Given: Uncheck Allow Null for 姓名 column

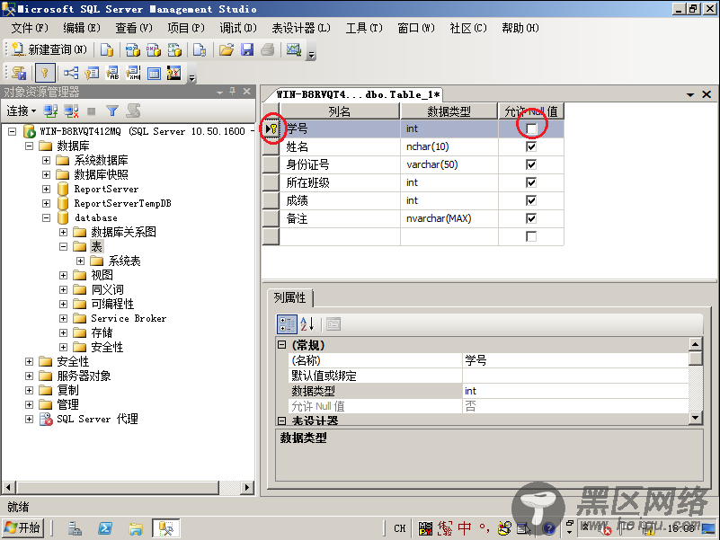Looking at the screenshot, I should coord(531,146).
